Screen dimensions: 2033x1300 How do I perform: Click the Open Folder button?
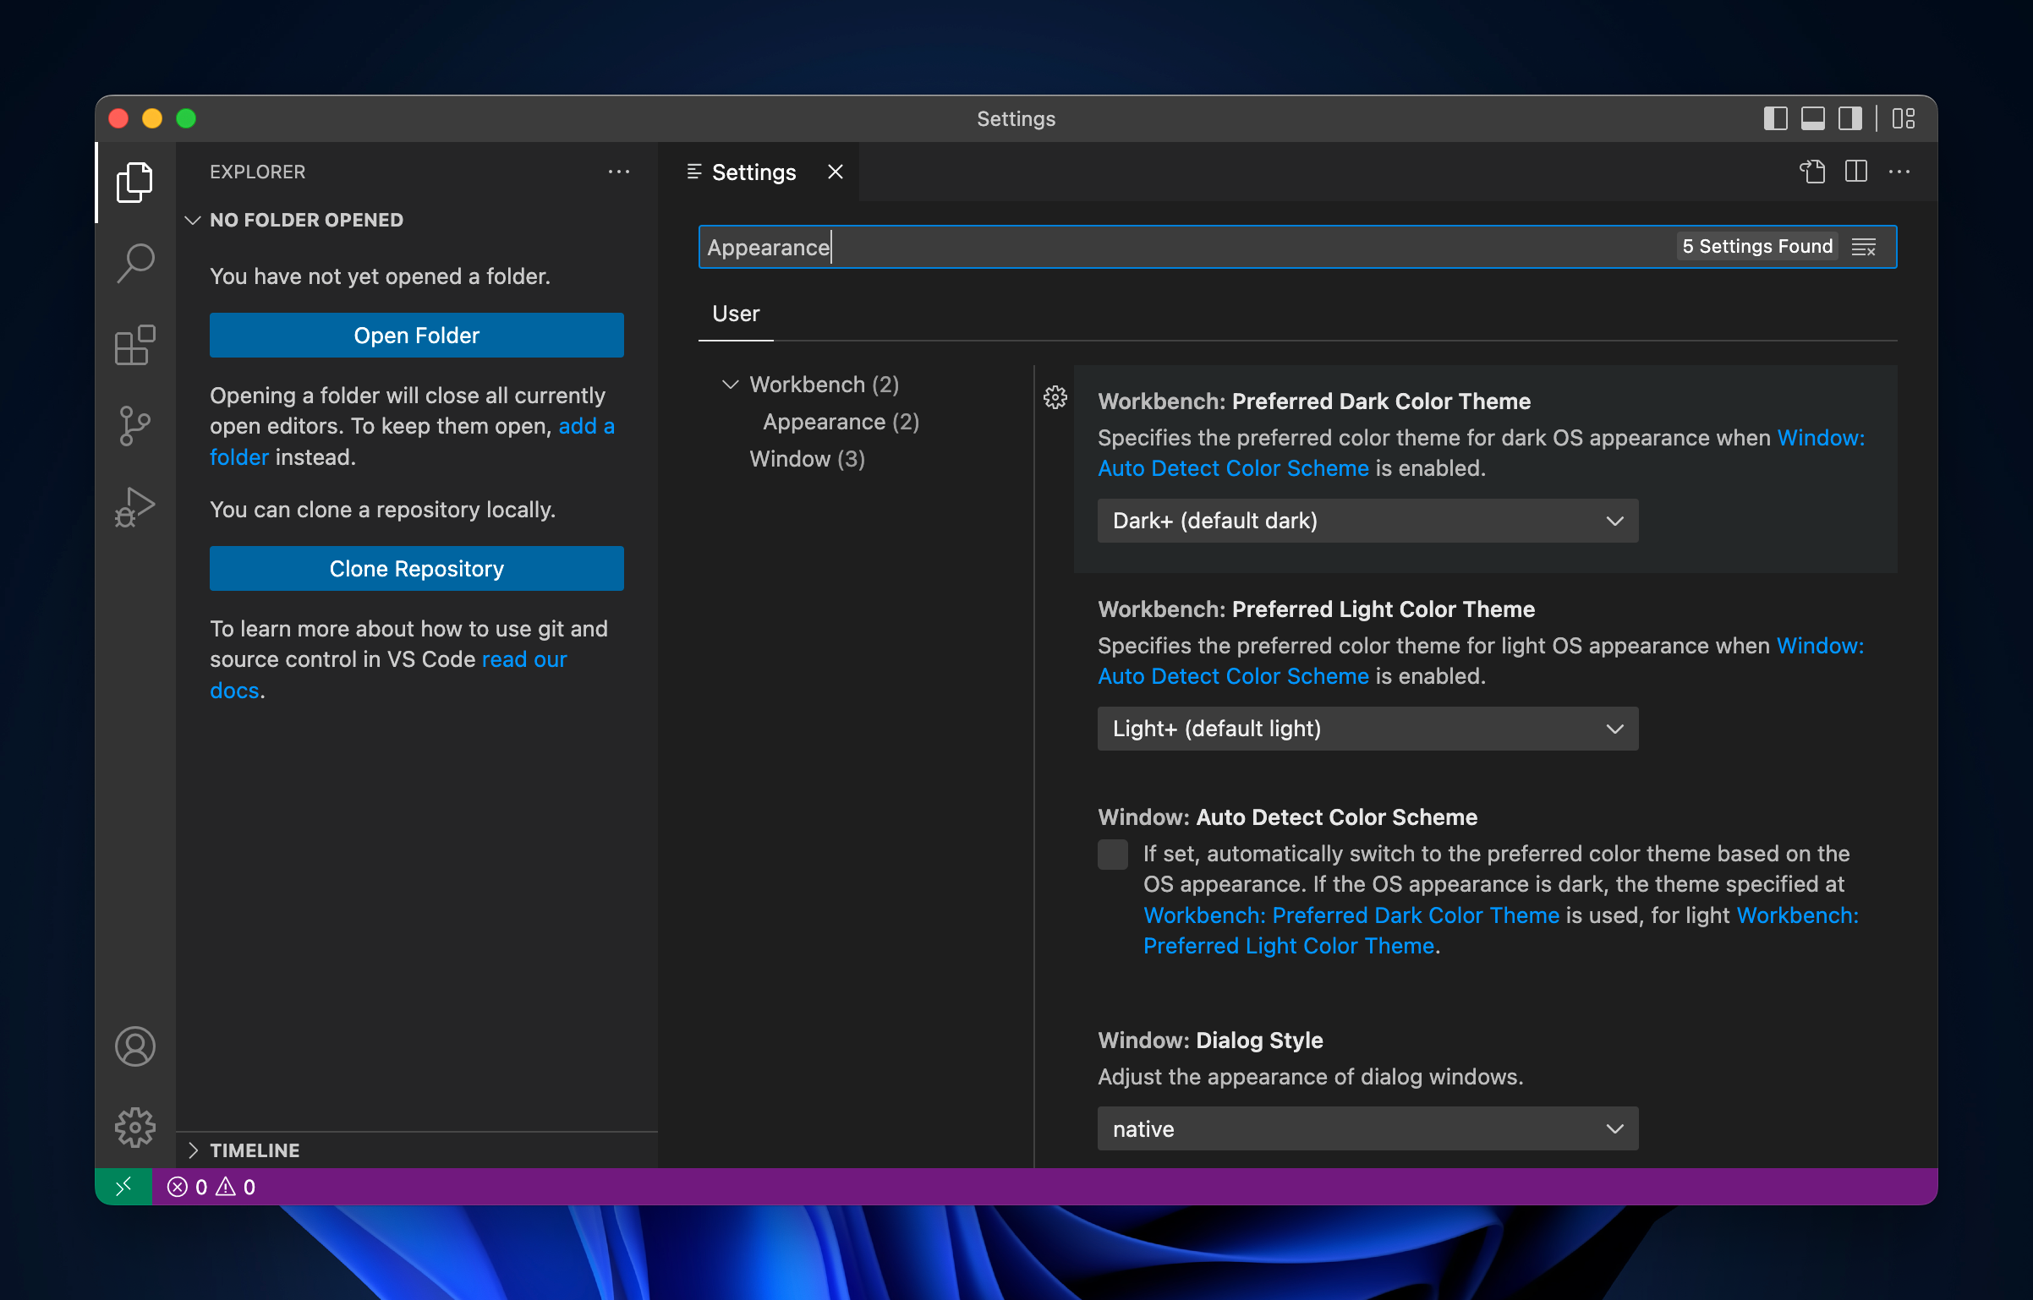(416, 336)
